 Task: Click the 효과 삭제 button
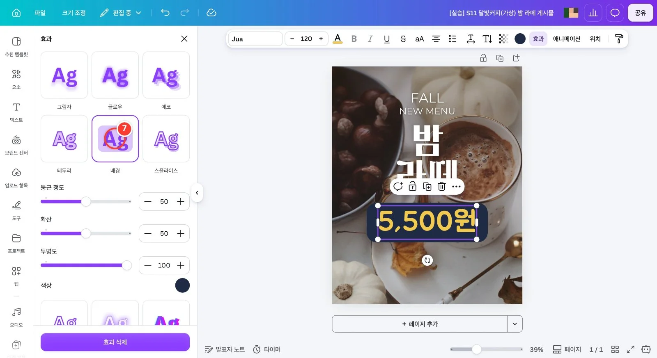pyautogui.click(x=115, y=342)
